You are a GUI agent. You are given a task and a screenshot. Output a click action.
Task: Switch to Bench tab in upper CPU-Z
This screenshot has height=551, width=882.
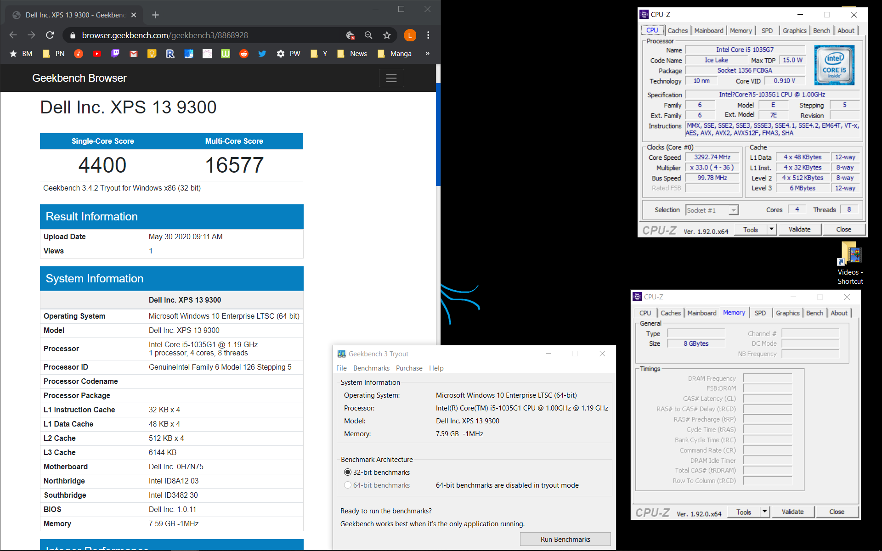[821, 30]
